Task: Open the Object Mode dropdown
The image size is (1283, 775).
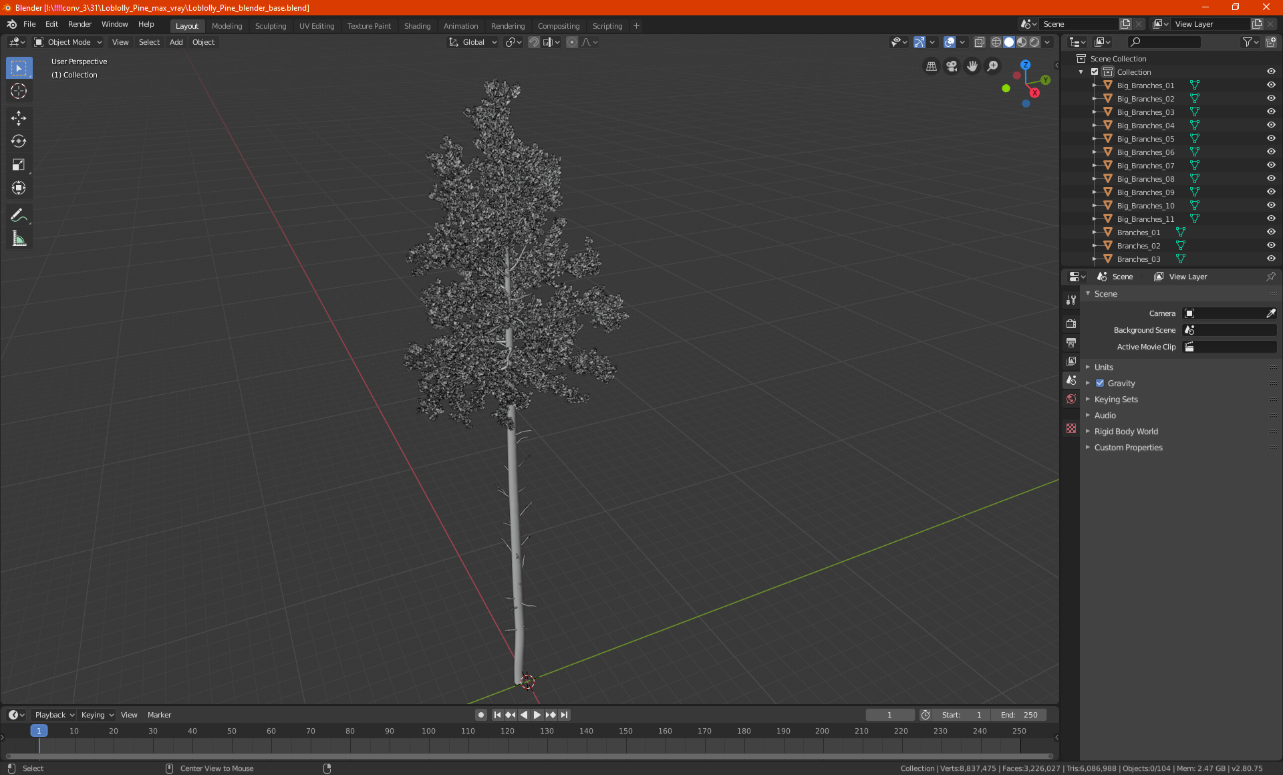Action: coord(68,42)
